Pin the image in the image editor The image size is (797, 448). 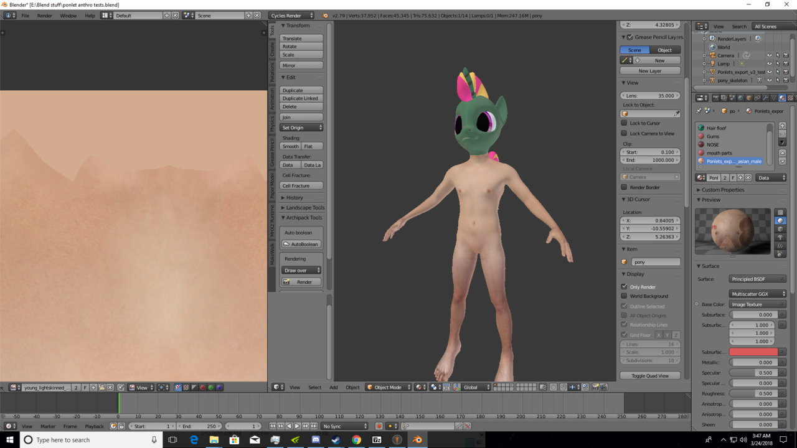tap(121, 388)
